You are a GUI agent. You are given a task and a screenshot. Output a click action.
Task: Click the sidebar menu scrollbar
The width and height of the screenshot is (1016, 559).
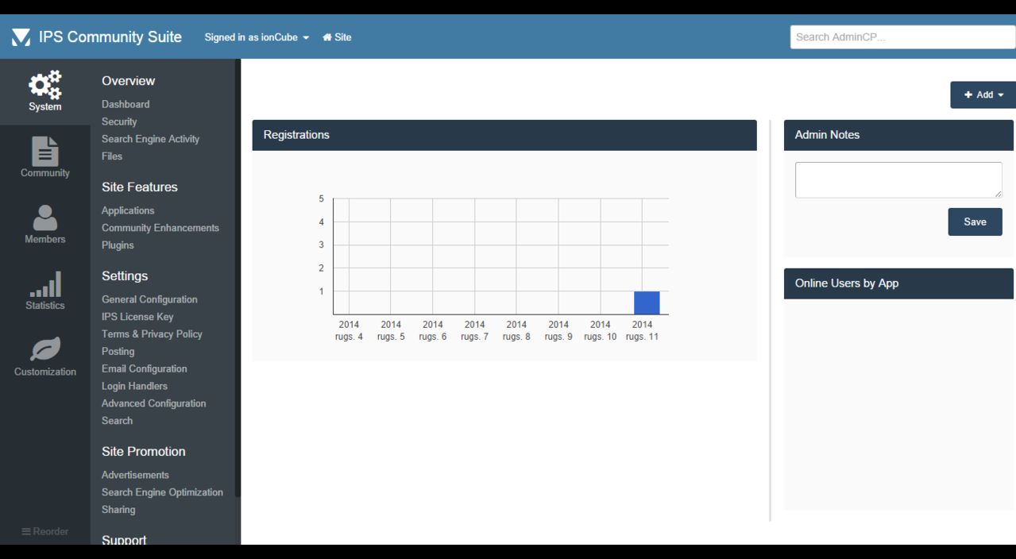click(238, 278)
